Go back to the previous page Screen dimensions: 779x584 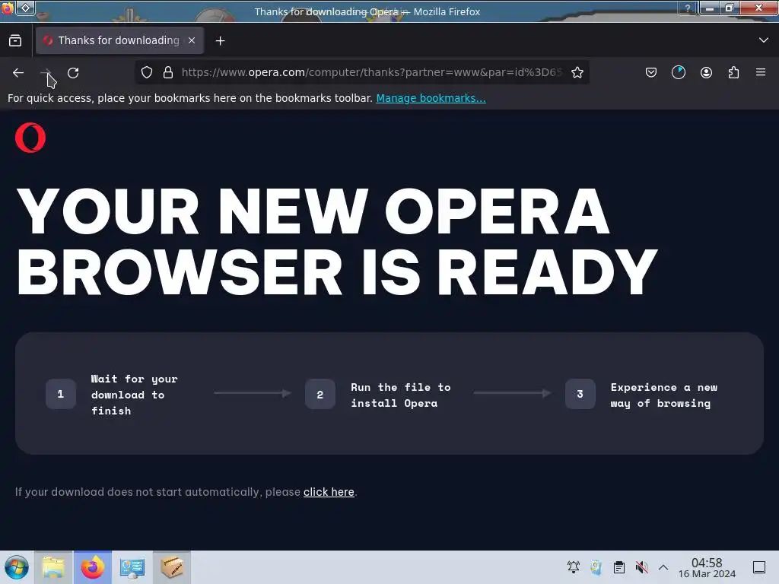pos(18,72)
